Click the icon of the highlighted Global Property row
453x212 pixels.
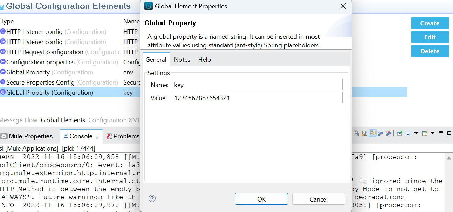tap(3, 93)
